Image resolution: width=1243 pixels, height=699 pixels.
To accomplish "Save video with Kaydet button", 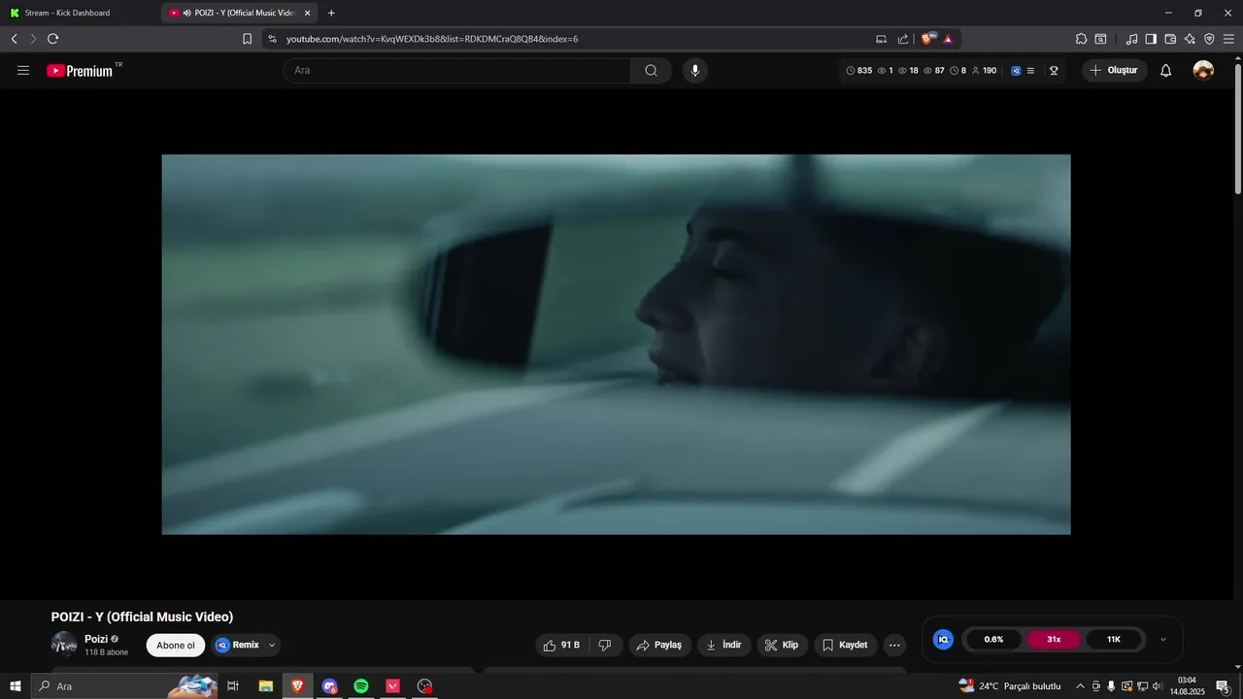I will coord(845,645).
